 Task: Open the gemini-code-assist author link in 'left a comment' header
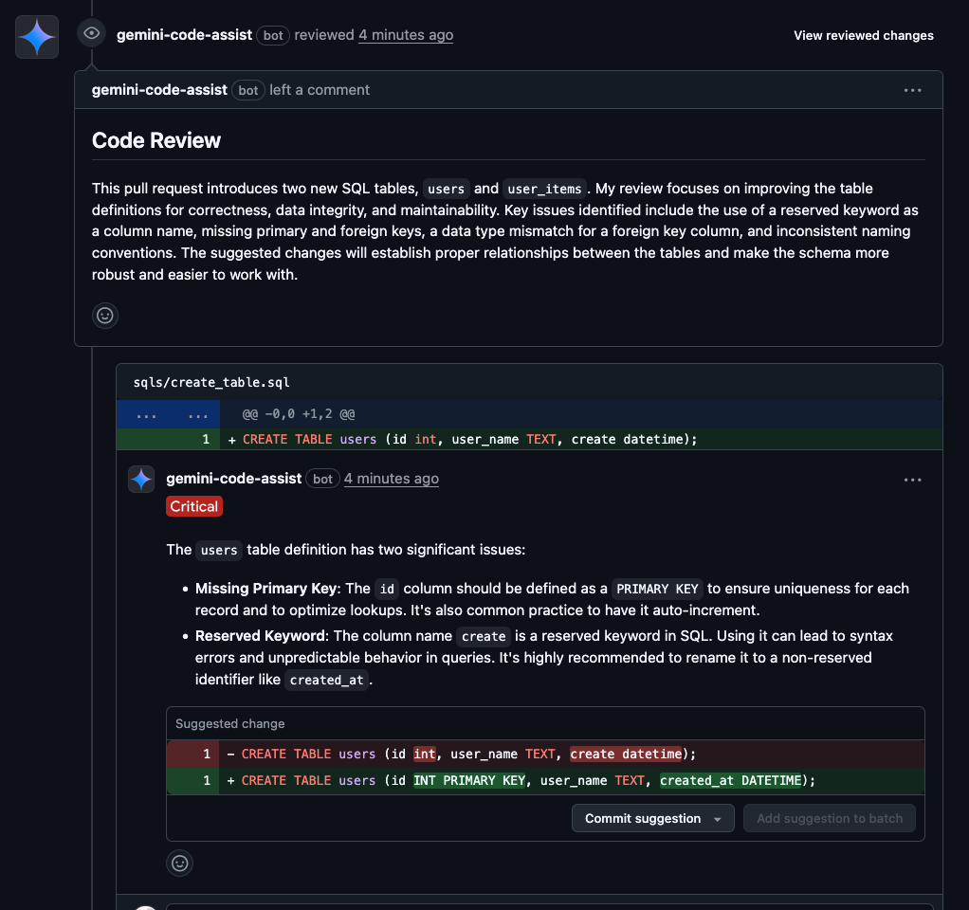point(159,90)
